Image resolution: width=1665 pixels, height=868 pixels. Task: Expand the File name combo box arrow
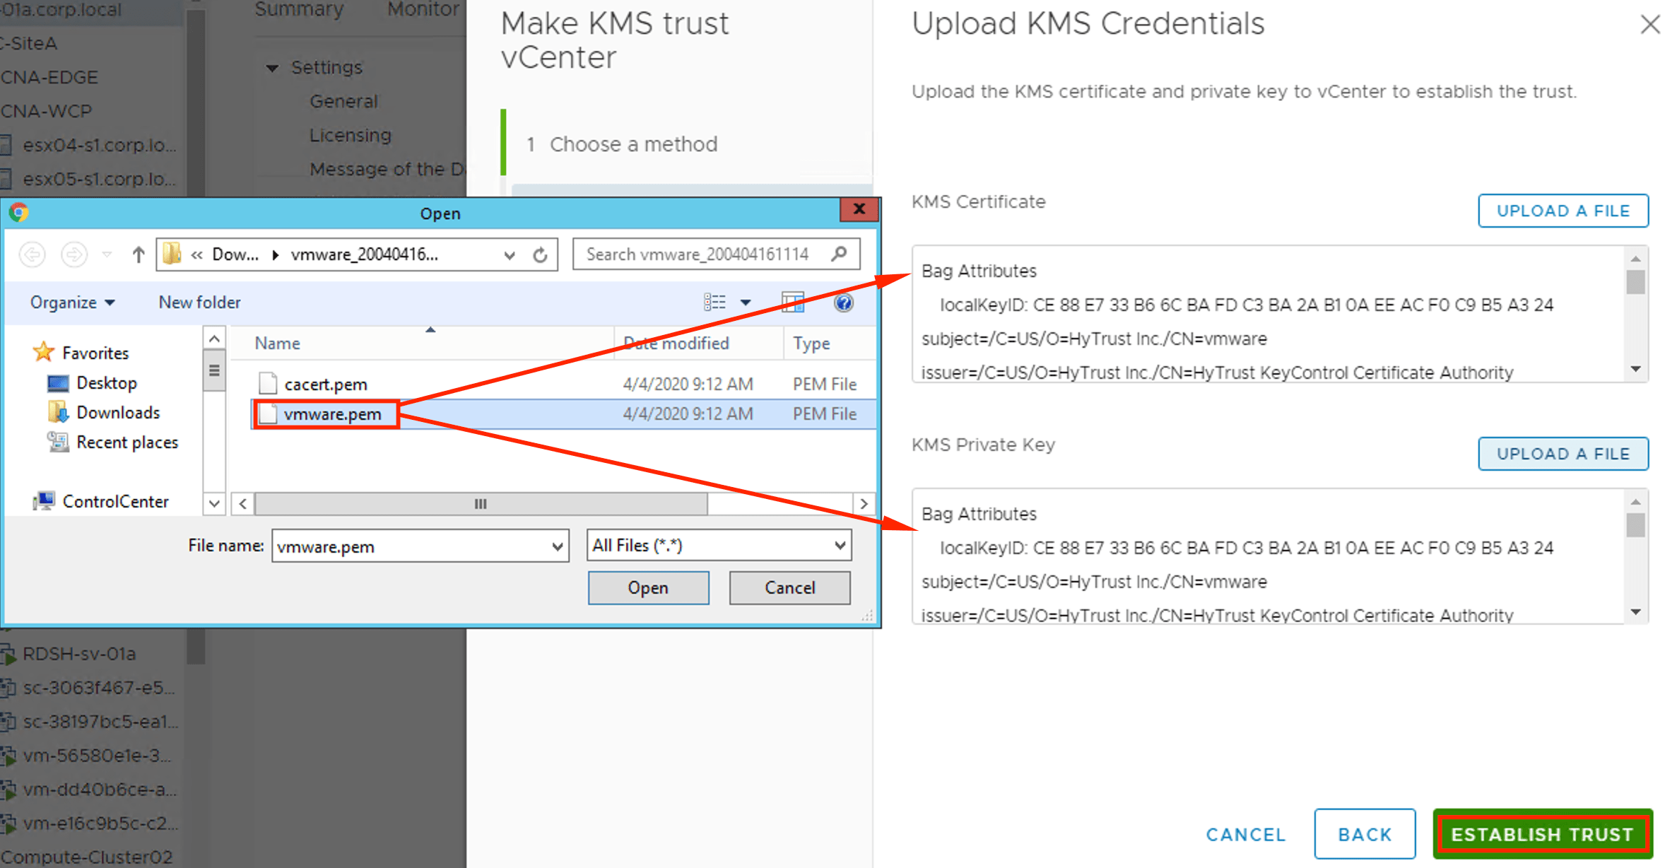coord(557,546)
